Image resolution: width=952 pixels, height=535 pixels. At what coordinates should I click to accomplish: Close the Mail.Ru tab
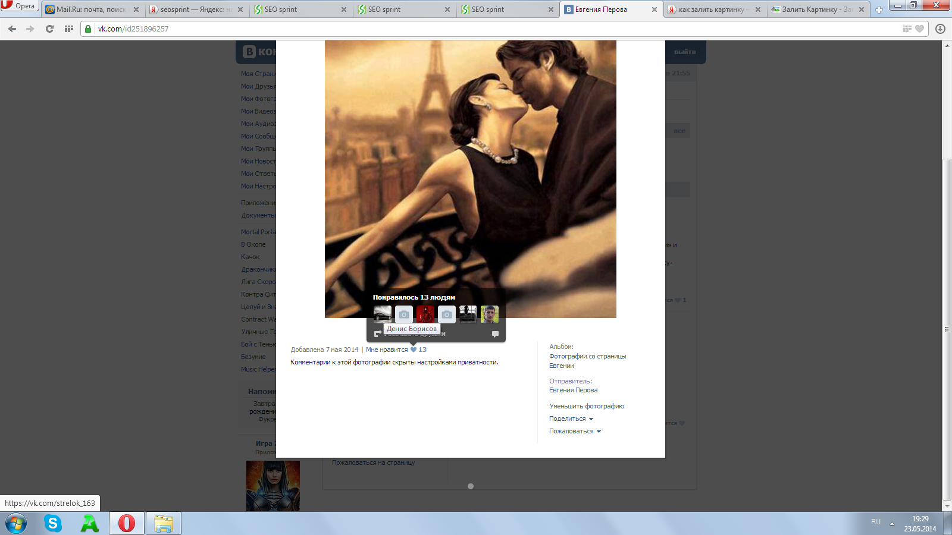pos(136,10)
